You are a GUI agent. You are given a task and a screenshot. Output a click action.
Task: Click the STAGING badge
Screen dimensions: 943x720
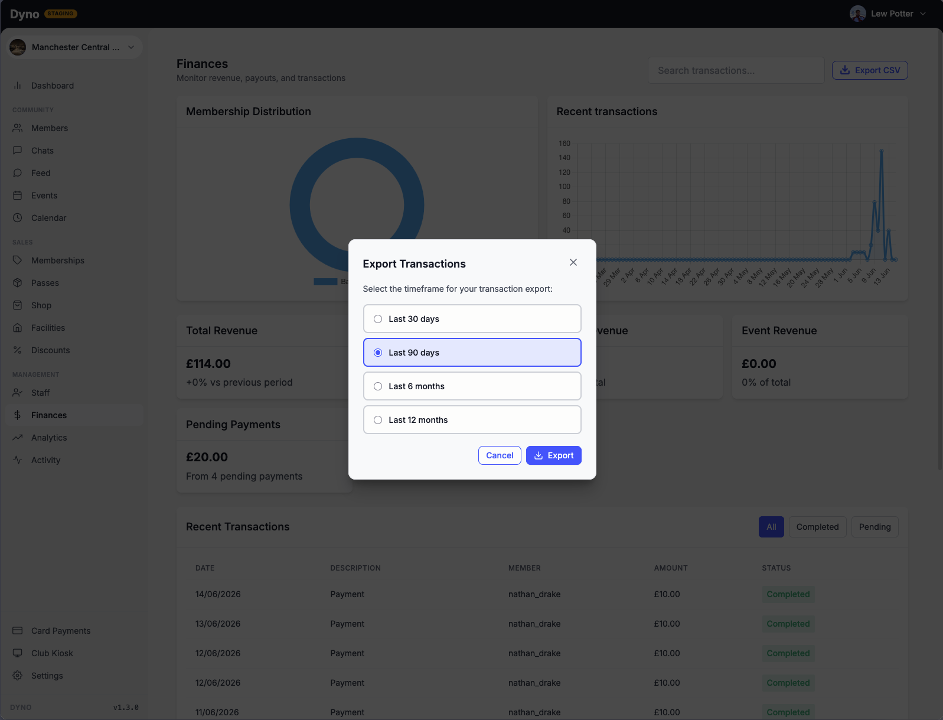tap(61, 14)
